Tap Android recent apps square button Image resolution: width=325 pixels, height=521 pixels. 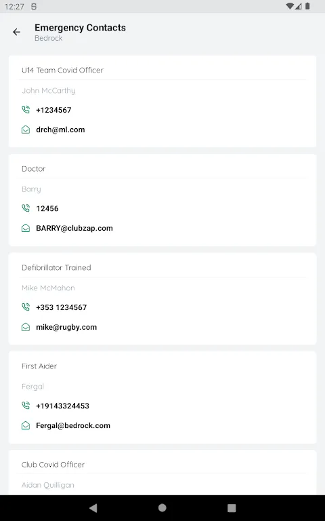[x=232, y=507]
